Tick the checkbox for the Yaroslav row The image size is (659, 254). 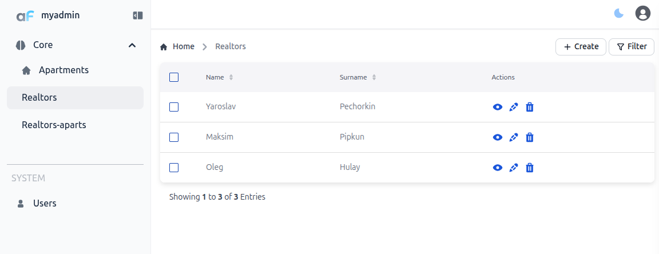click(174, 107)
